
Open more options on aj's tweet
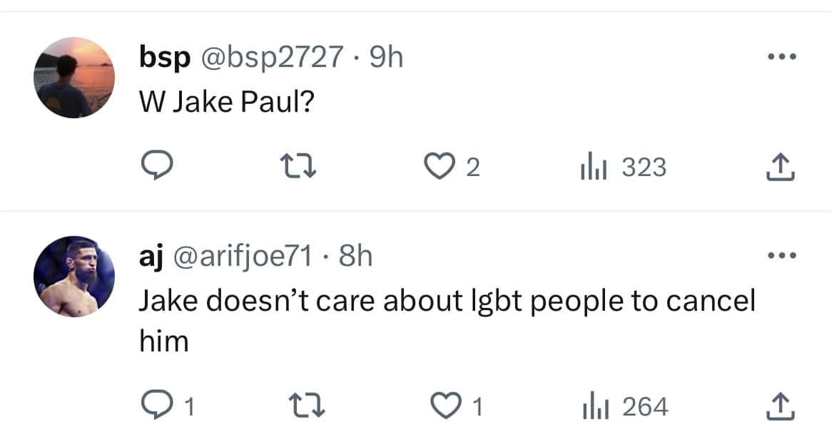[x=780, y=254]
